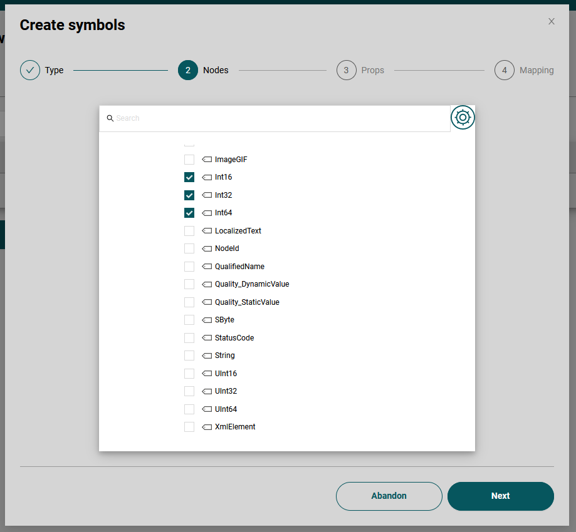Enable the String checkbox

pyautogui.click(x=189, y=356)
